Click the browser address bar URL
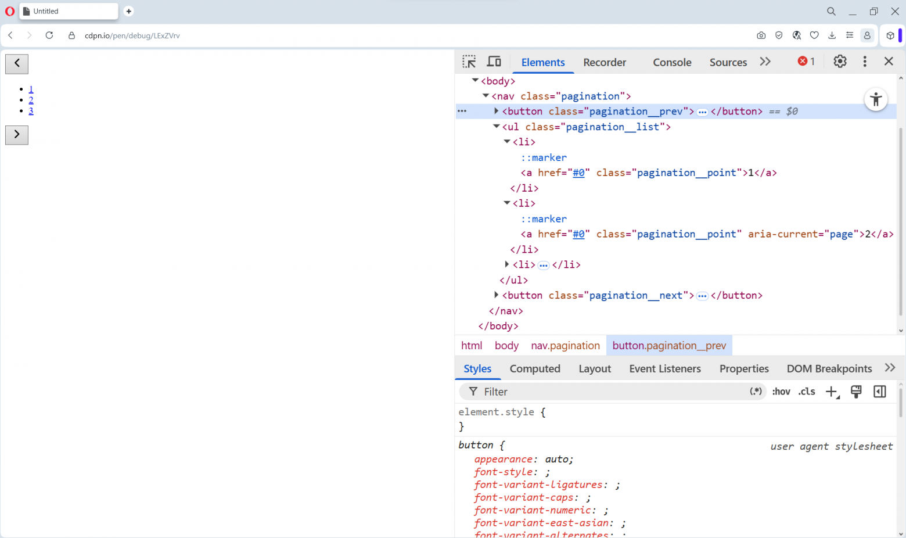Image resolution: width=906 pixels, height=538 pixels. [x=132, y=35]
